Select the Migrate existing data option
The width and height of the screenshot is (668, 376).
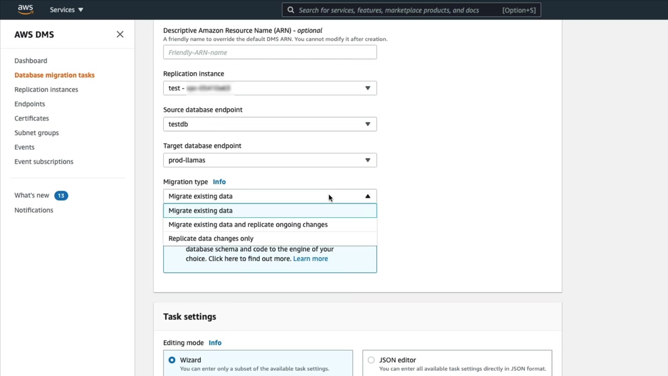(200, 210)
